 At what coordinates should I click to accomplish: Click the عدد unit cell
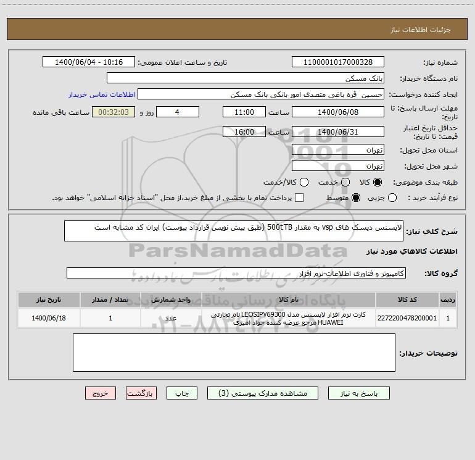point(171,318)
